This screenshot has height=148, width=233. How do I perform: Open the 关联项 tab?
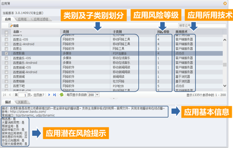tap(22, 102)
